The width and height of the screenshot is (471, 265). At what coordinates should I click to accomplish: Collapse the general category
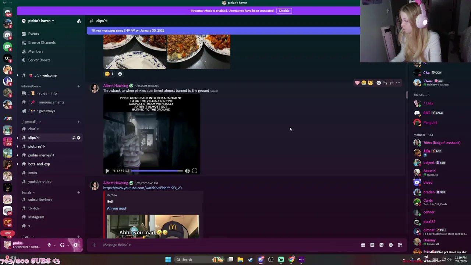pyautogui.click(x=31, y=122)
